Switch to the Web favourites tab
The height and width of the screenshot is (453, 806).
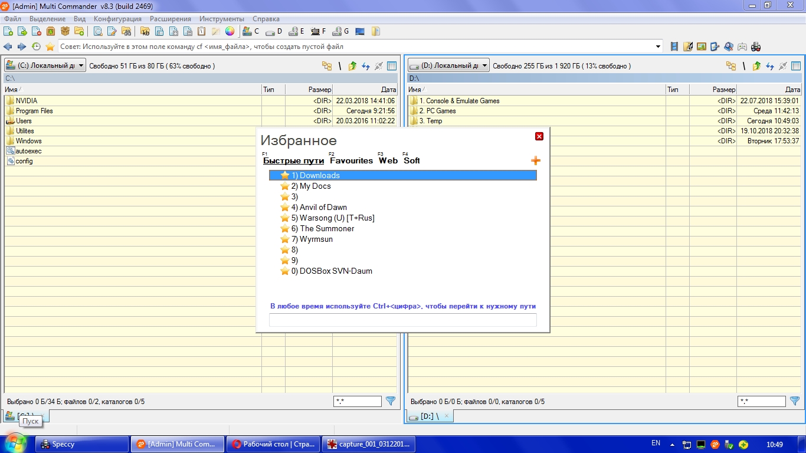coord(388,160)
